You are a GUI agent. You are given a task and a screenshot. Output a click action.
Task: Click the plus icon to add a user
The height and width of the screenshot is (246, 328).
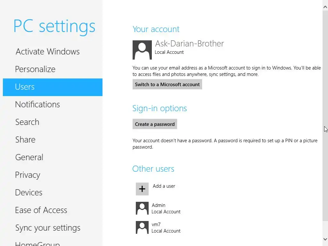point(142,189)
